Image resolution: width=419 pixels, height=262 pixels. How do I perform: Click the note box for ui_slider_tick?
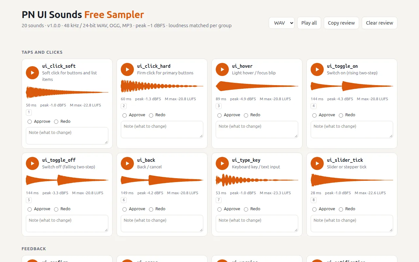[x=352, y=223]
